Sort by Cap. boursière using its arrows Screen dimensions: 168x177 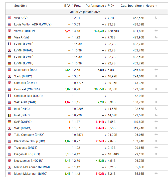click(x=144, y=6)
